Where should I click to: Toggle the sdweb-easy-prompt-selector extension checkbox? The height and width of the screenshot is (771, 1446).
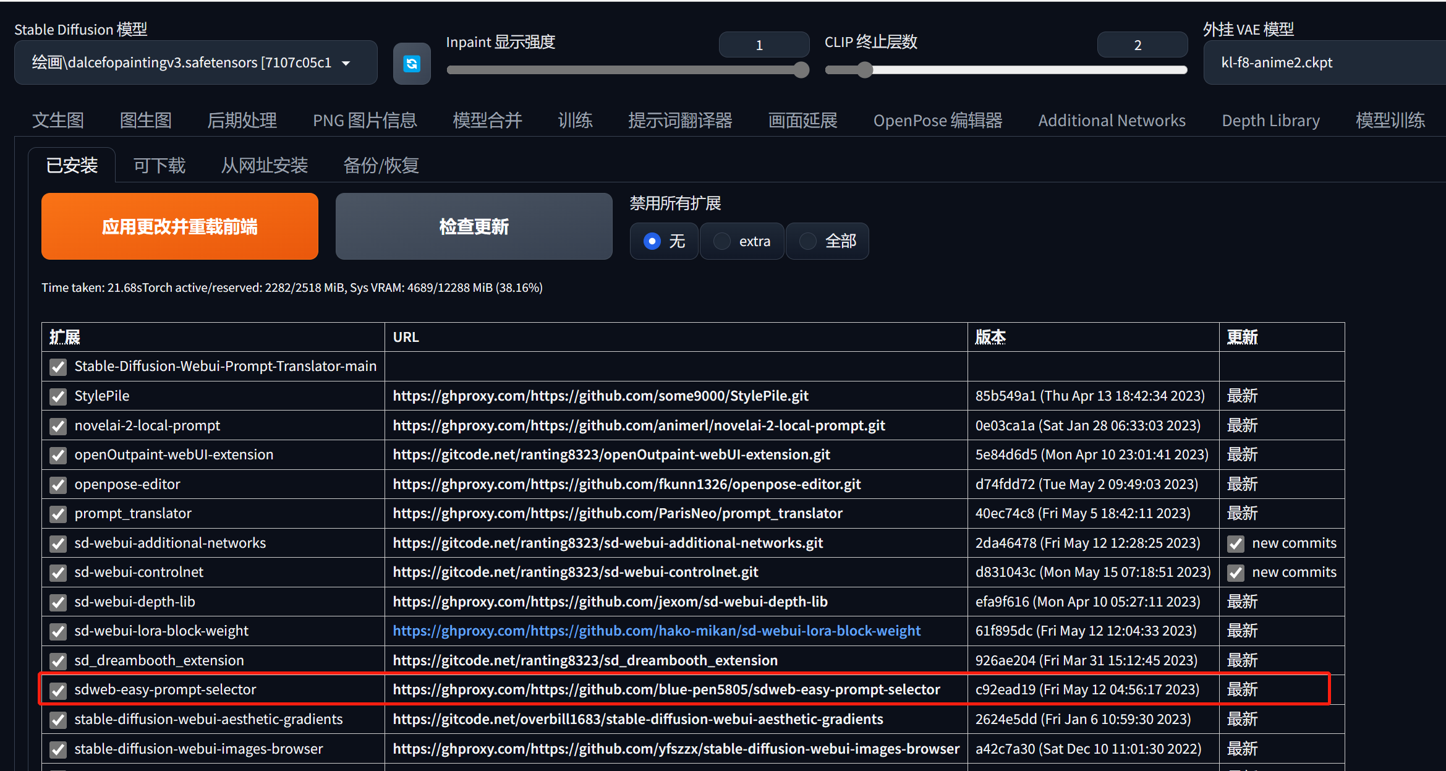(x=58, y=690)
